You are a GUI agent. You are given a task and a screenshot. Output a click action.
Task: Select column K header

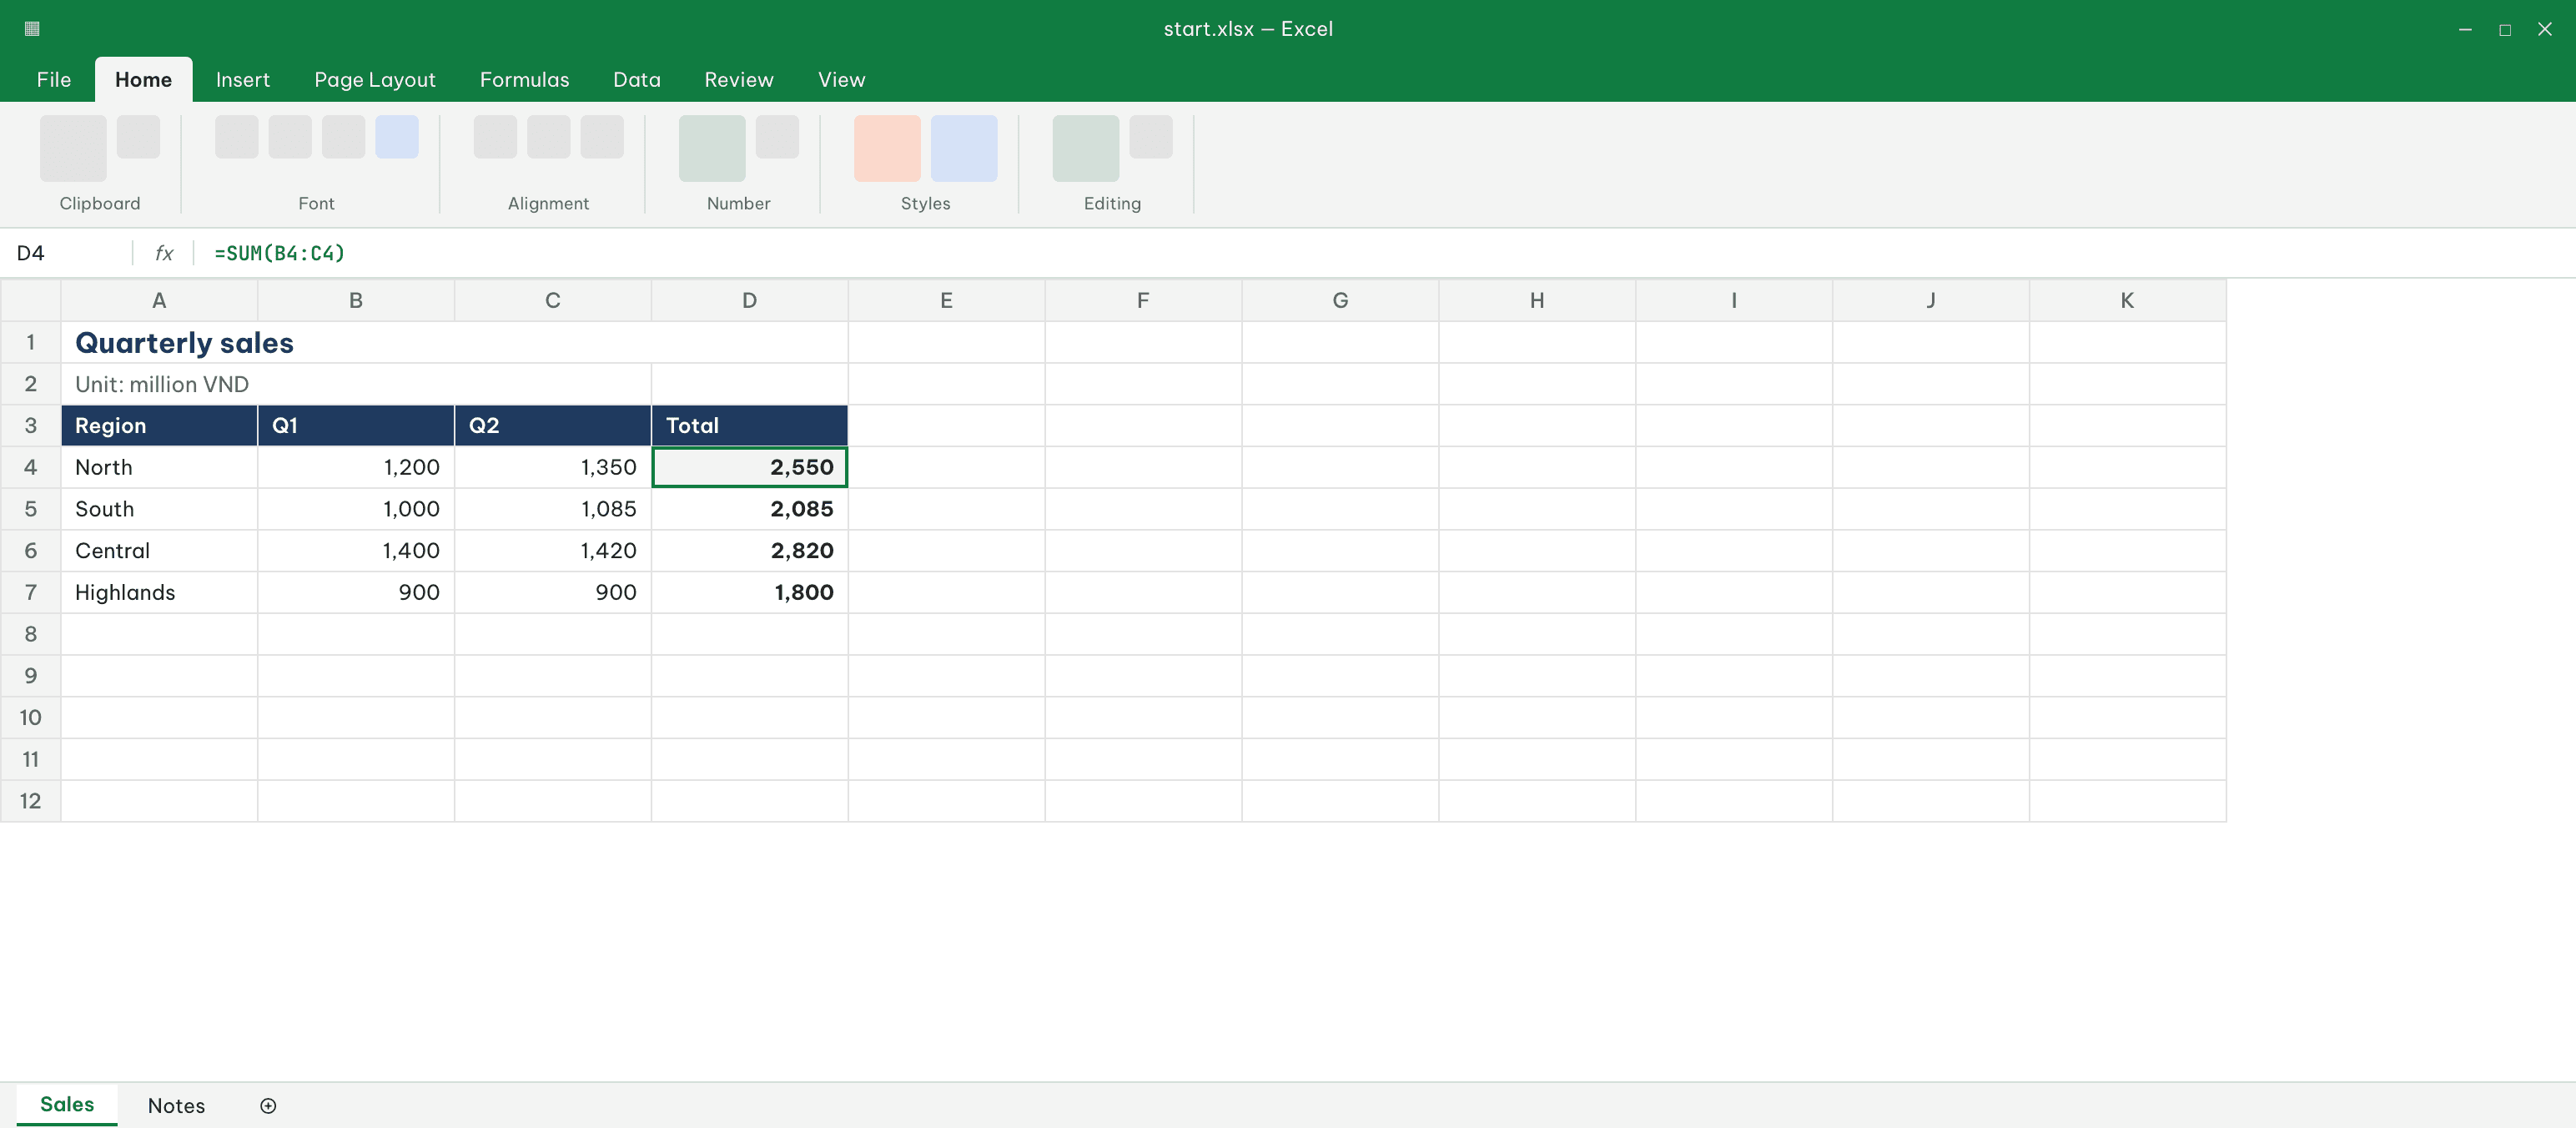click(x=2127, y=300)
